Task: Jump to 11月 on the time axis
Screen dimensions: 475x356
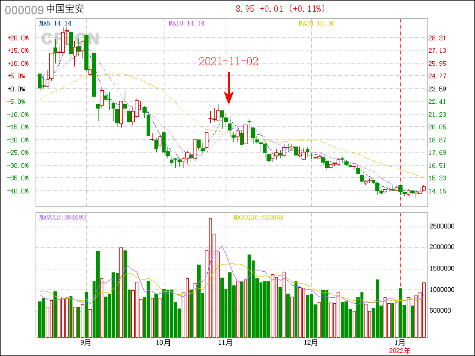Action: click(225, 342)
